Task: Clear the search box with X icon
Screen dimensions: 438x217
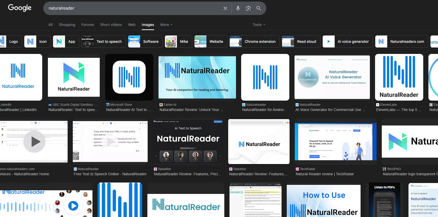Action: pyautogui.click(x=225, y=8)
